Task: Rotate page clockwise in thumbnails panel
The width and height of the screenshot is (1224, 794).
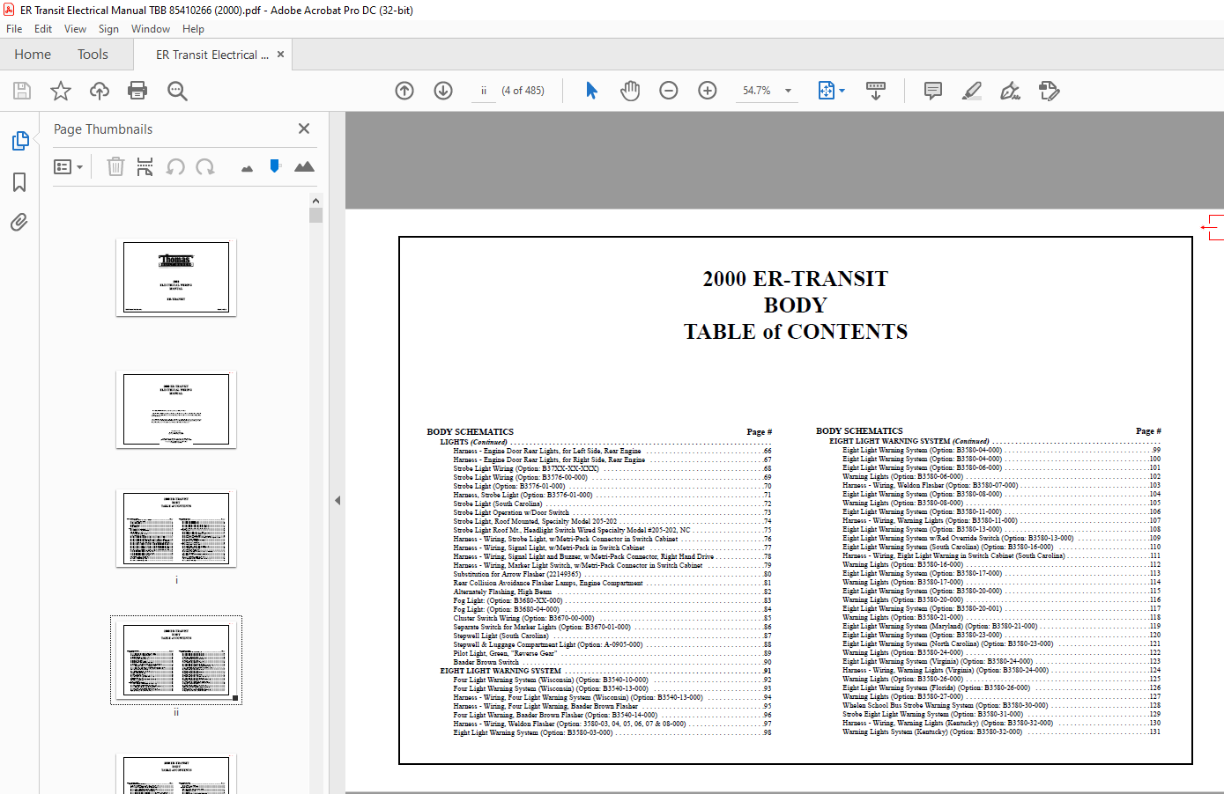Action: pyautogui.click(x=205, y=166)
